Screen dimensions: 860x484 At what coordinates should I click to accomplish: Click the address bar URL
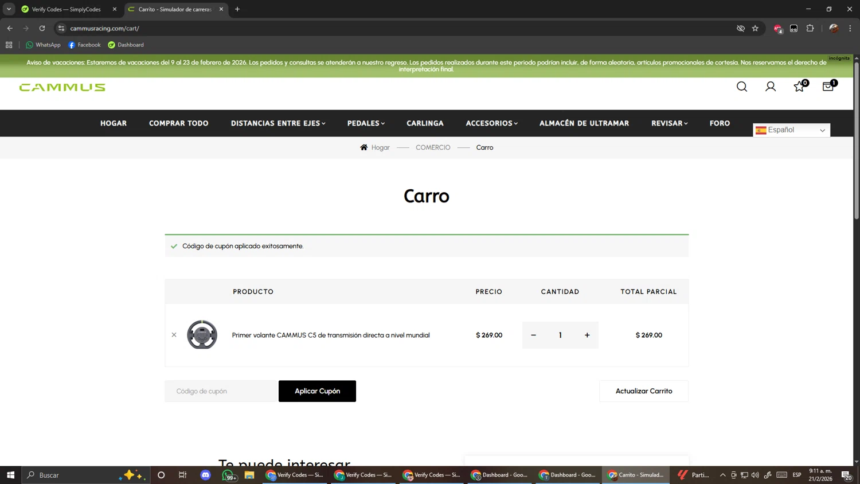(104, 28)
